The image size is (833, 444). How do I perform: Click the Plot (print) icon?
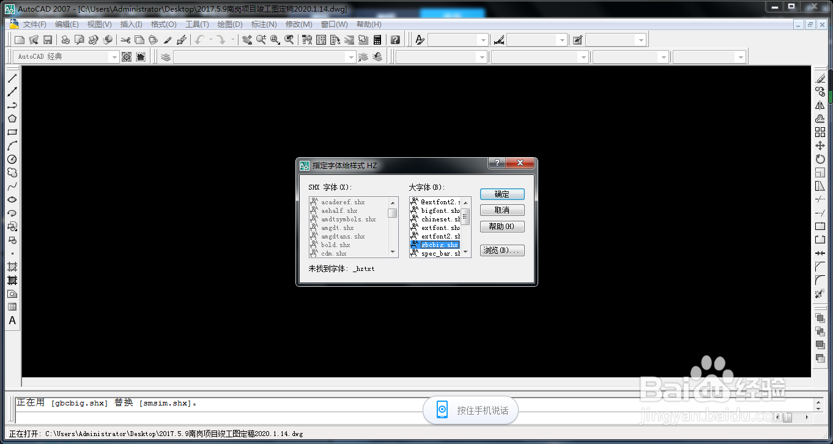pyautogui.click(x=65, y=40)
